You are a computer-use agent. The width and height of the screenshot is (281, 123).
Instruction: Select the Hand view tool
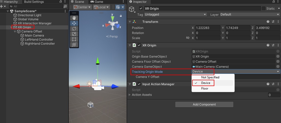(74, 18)
